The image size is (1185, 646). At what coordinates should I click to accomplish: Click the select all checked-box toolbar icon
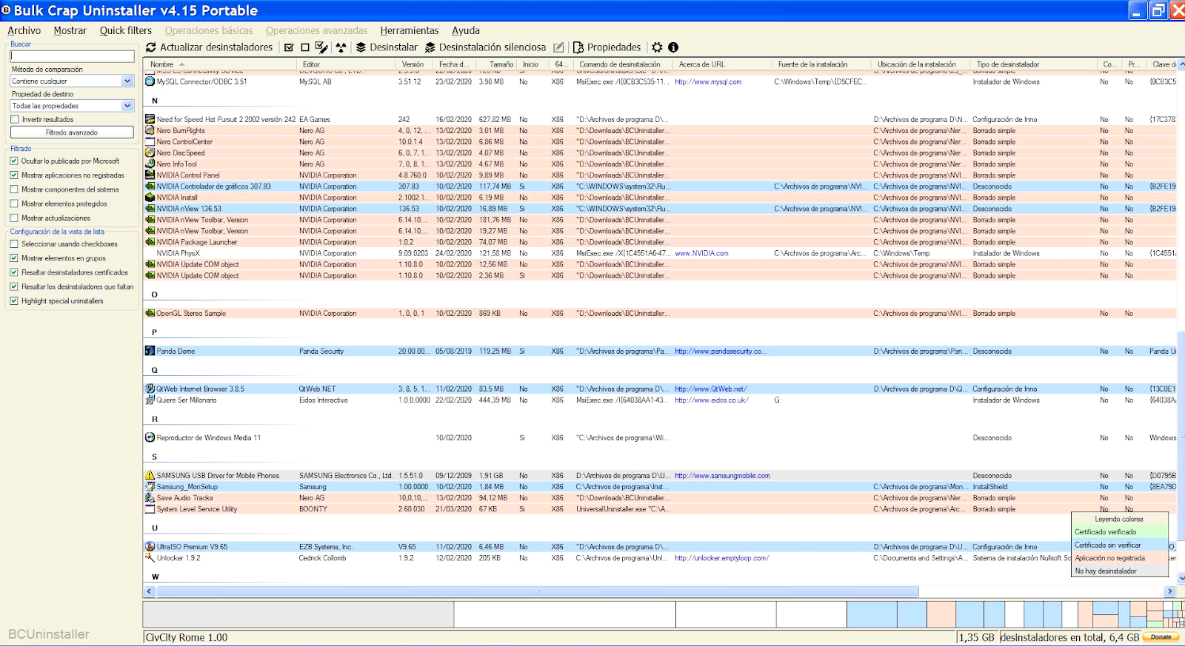coord(289,47)
